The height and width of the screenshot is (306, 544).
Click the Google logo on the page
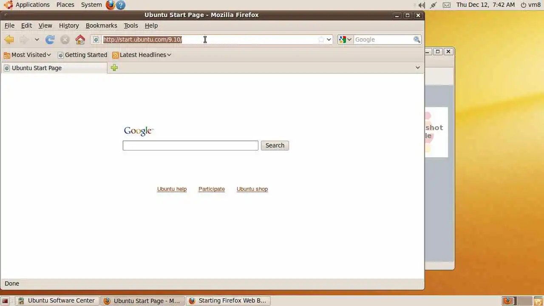click(139, 131)
